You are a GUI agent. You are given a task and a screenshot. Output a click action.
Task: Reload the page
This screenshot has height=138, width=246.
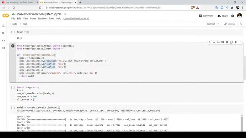pyautogui.click(x=14, y=8)
